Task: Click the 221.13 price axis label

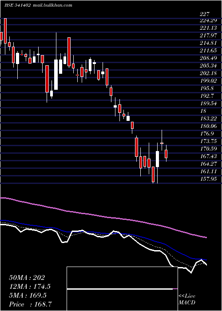Action: pos(209,28)
